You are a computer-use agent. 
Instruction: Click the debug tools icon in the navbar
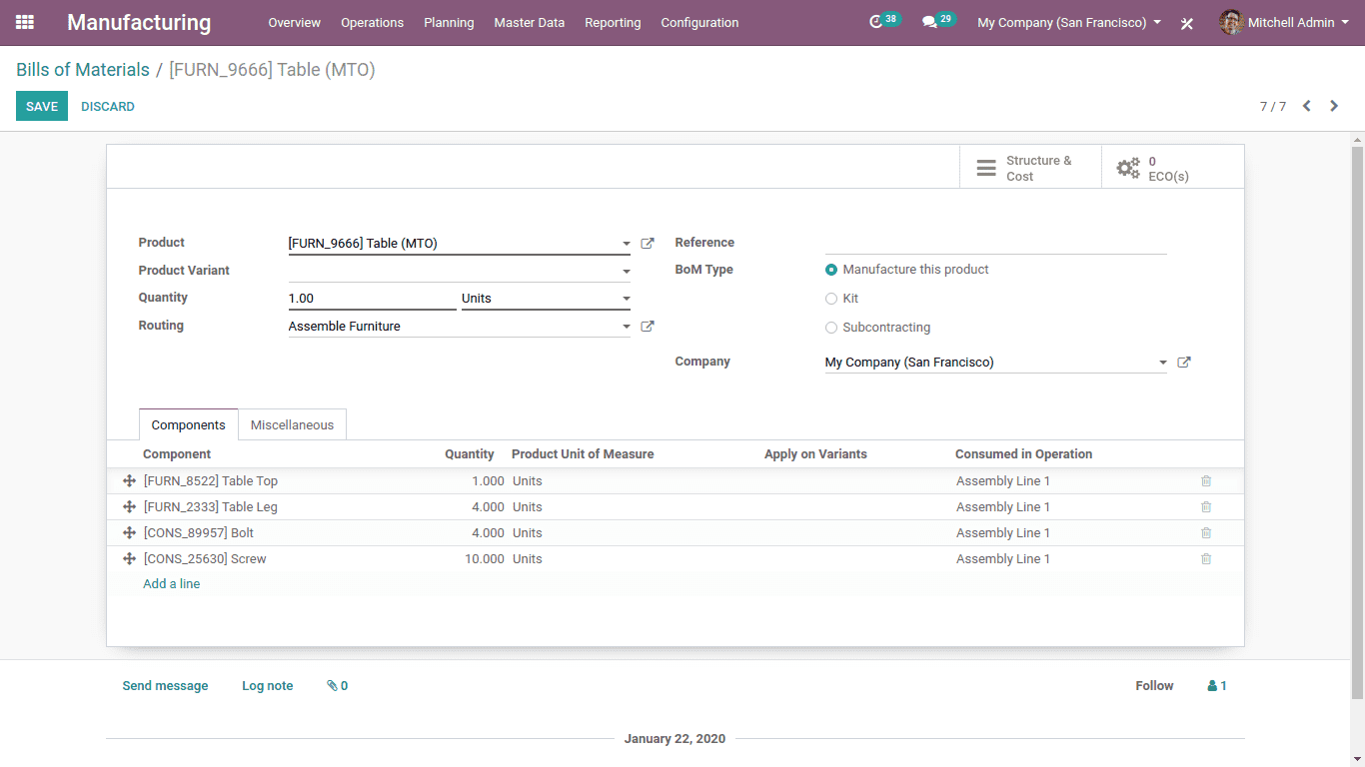coord(1187,23)
